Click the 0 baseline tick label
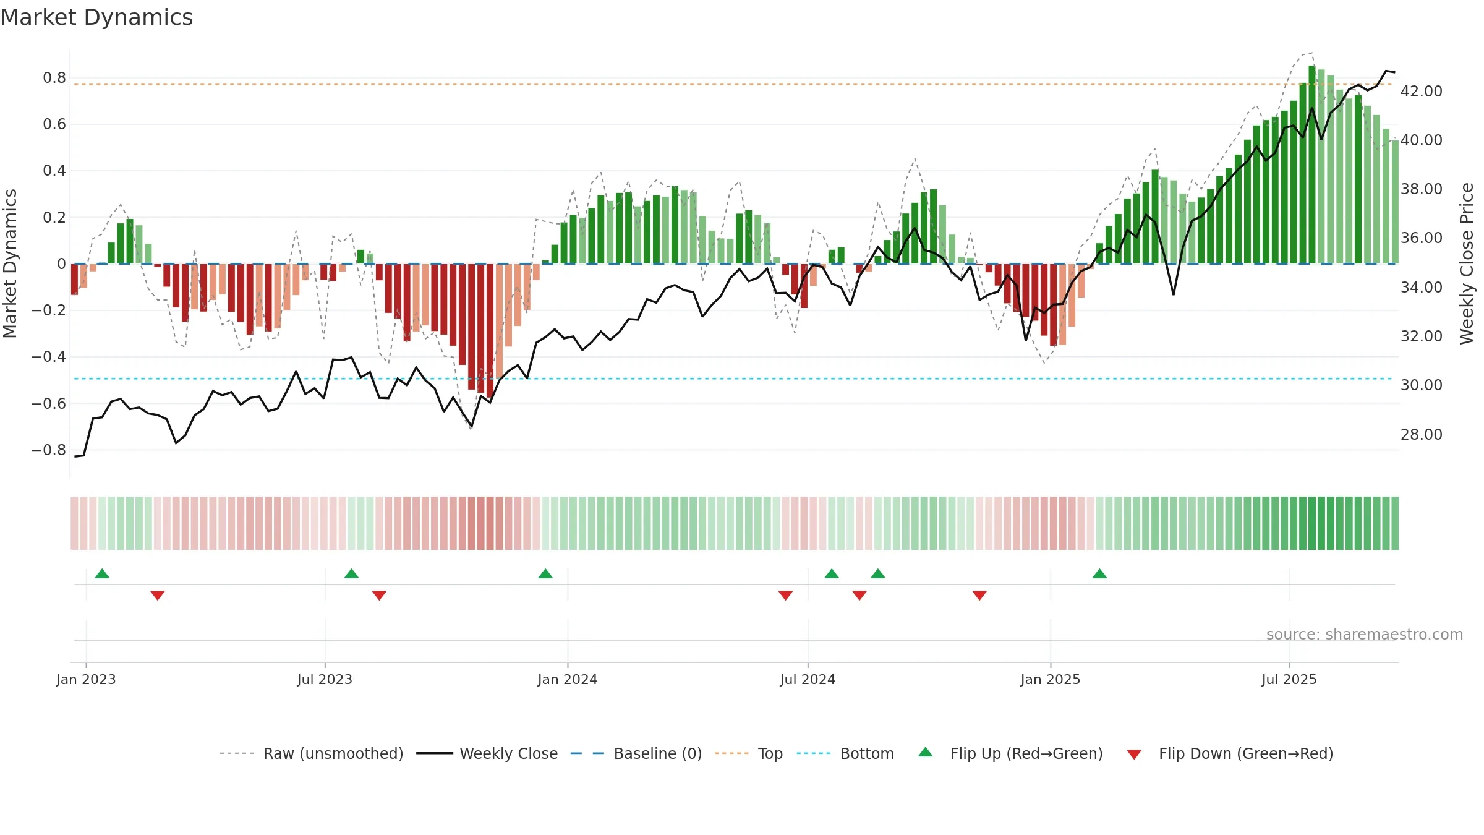The width and height of the screenshot is (1484, 835). [x=61, y=263]
